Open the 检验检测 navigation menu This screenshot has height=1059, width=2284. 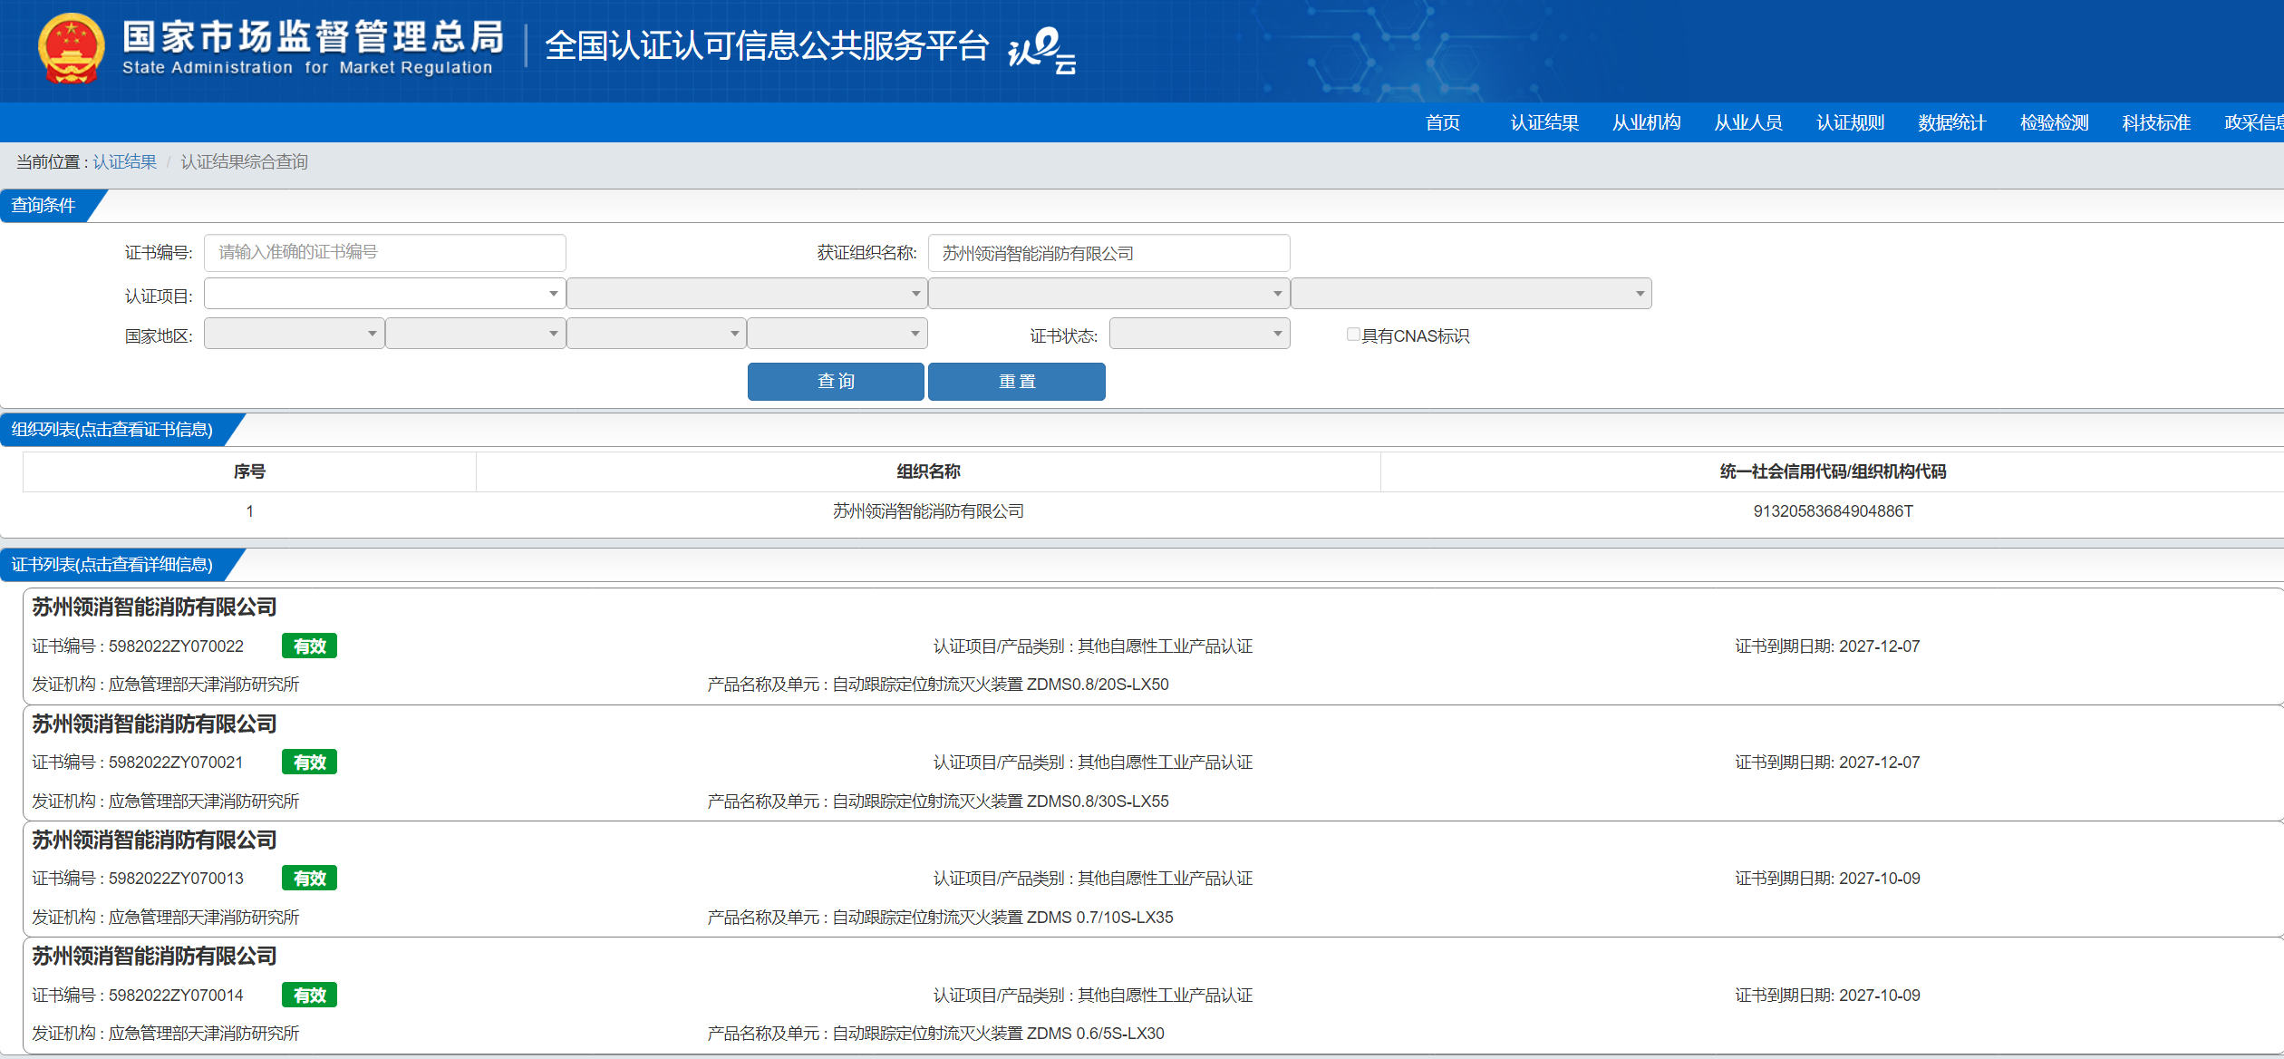point(2054,122)
